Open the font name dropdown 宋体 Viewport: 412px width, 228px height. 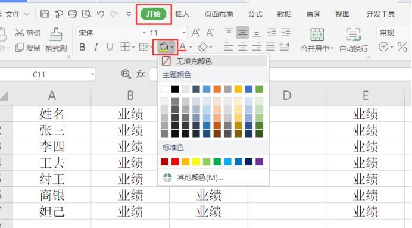click(x=112, y=33)
